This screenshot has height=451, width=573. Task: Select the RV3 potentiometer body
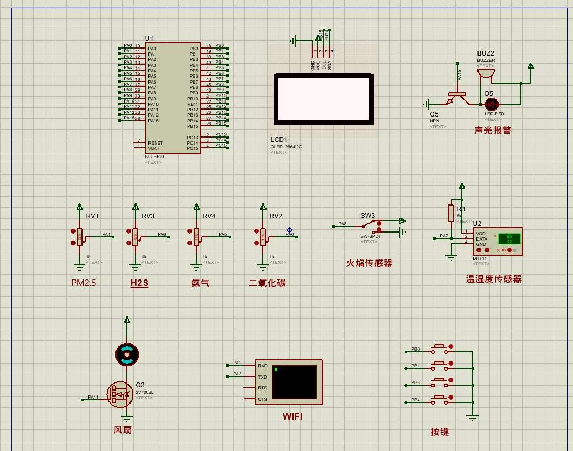[x=135, y=237]
